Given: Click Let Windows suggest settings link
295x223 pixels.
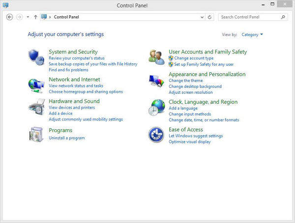Looking at the screenshot, I should (196, 136).
